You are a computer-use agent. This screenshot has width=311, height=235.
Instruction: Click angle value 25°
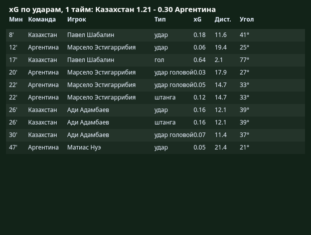click(x=244, y=47)
